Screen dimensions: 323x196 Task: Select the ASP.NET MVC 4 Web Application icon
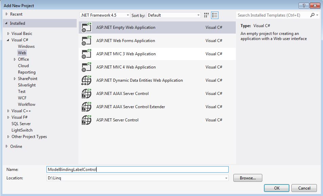click(x=85, y=67)
